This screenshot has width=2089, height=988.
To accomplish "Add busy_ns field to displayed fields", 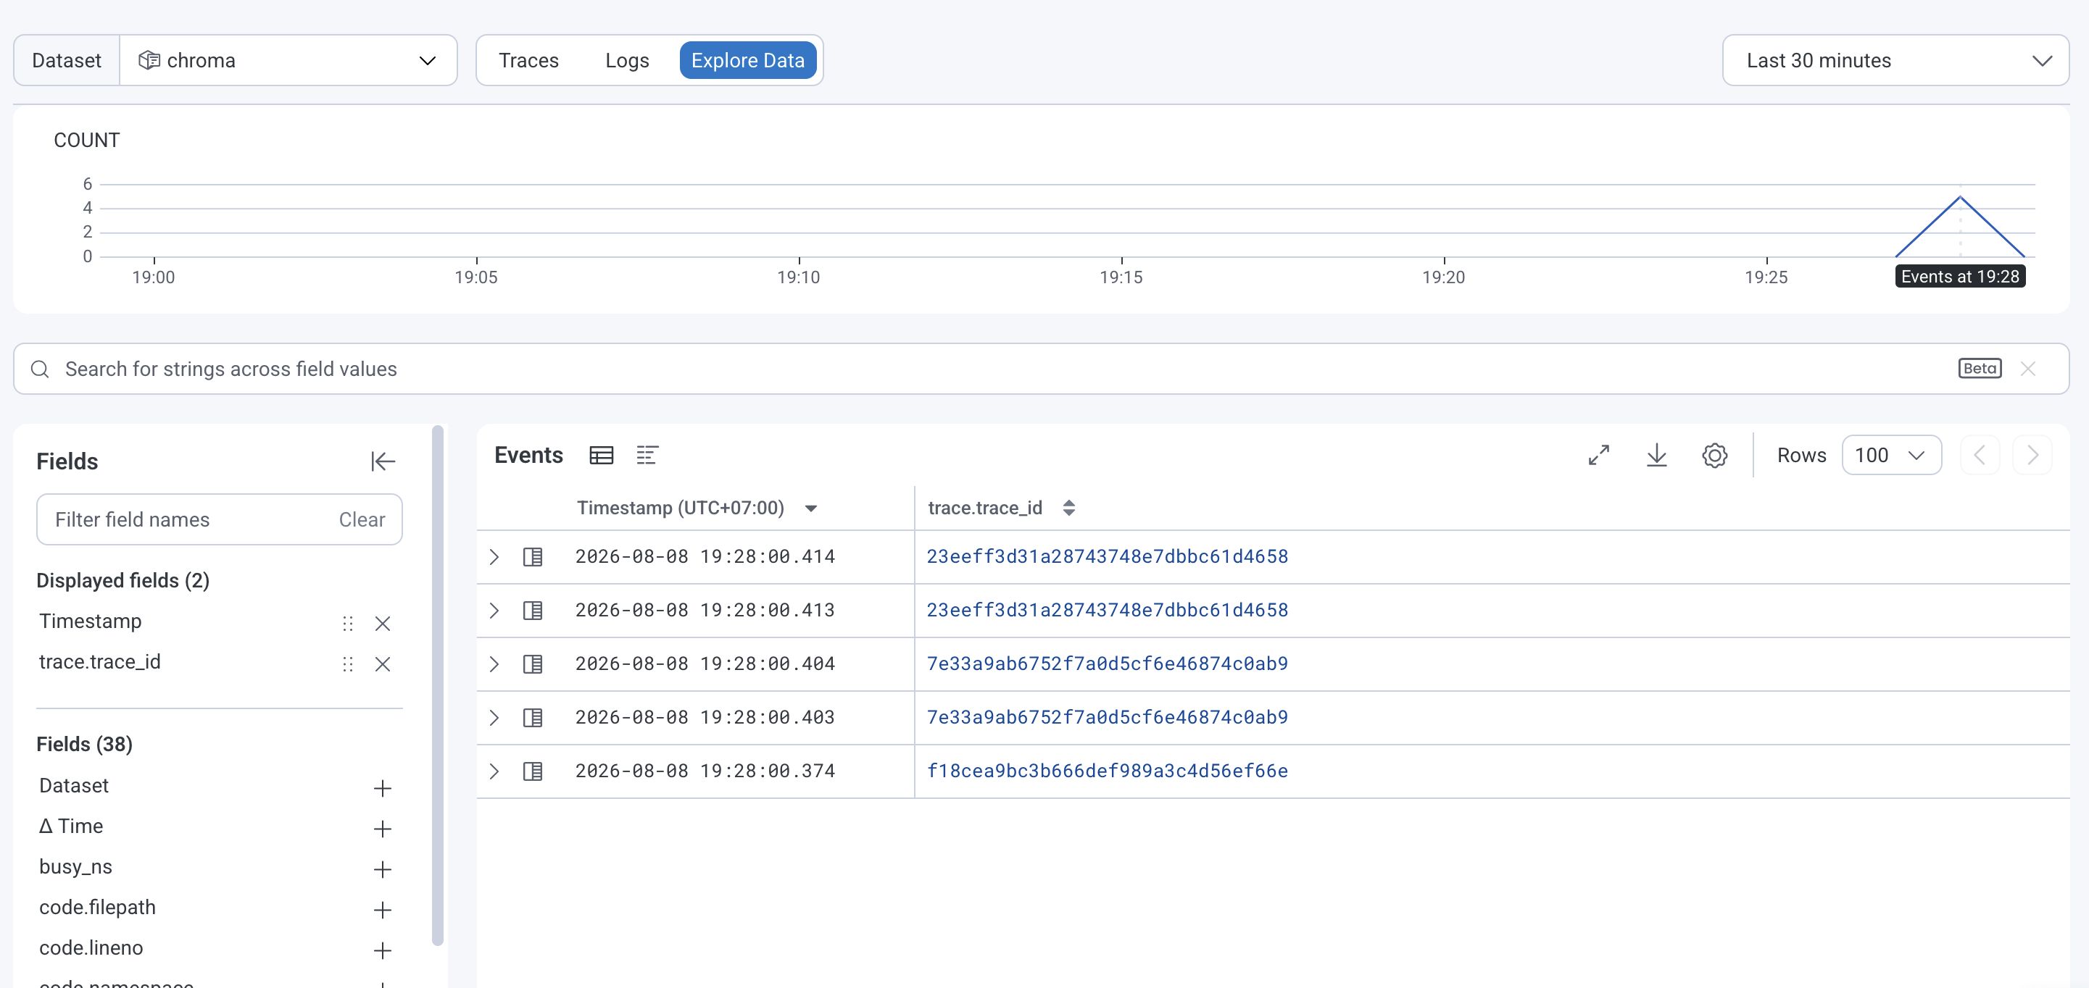I will coord(382,869).
